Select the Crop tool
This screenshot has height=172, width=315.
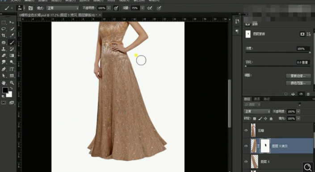coord(4,35)
